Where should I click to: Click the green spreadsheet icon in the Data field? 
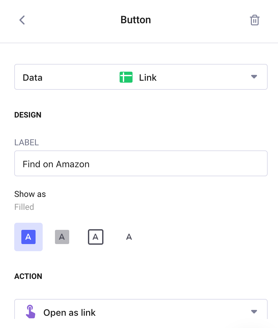pos(126,77)
